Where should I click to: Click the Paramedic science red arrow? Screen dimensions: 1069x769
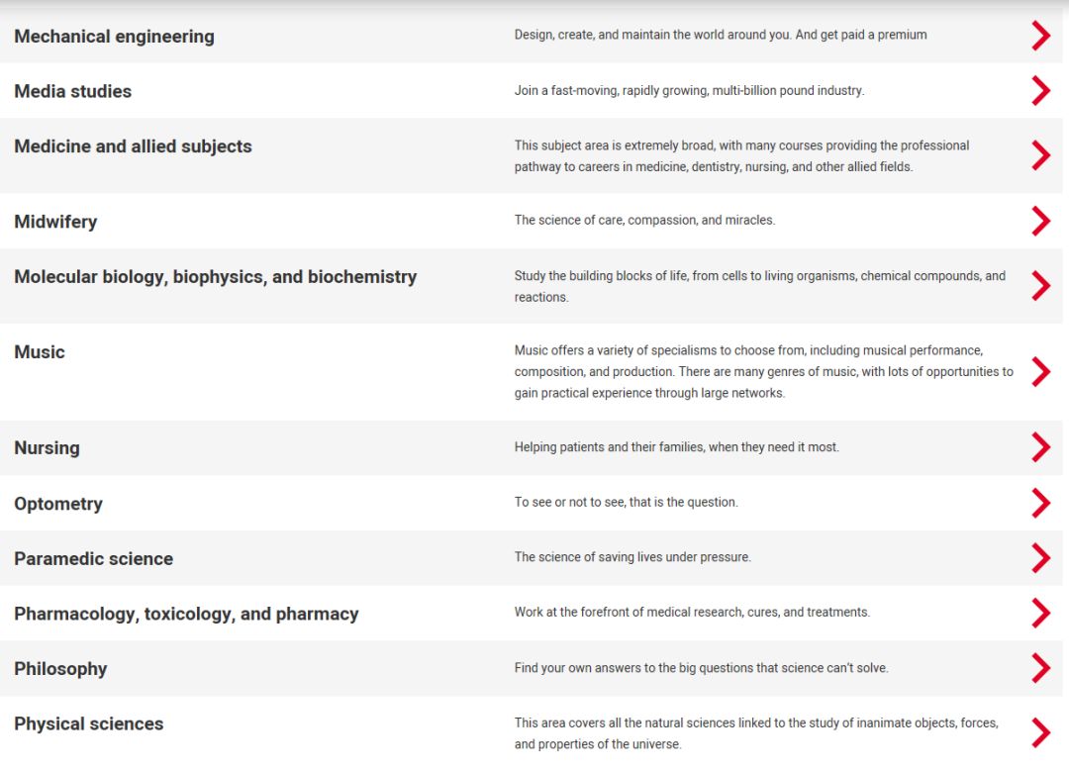[1041, 557]
